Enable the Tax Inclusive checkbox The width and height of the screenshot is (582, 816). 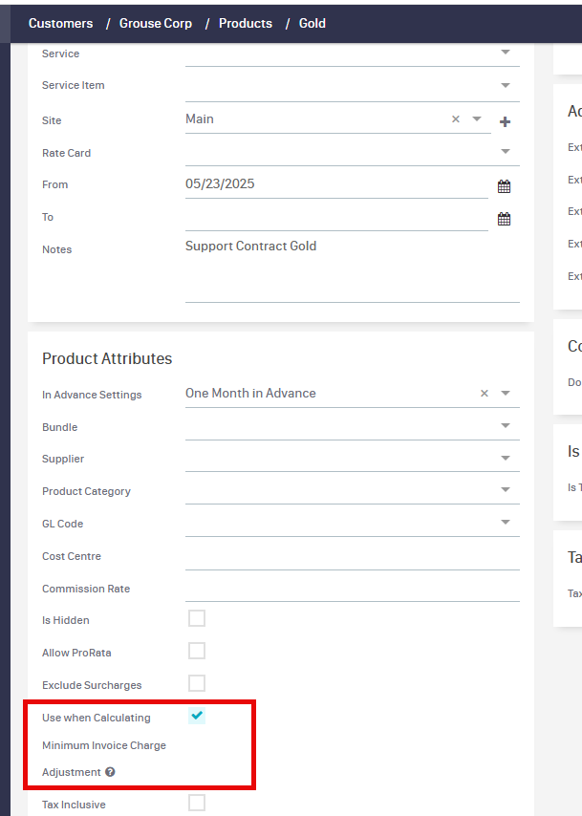click(x=197, y=803)
